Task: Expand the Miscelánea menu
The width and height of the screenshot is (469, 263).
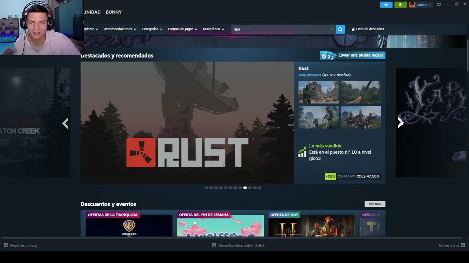Action: pyautogui.click(x=214, y=29)
